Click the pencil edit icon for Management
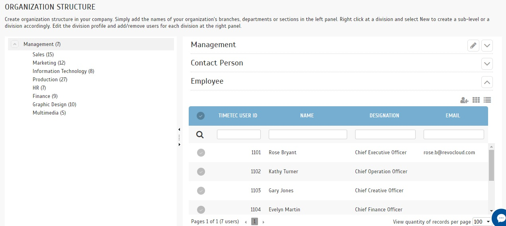 [x=473, y=46]
